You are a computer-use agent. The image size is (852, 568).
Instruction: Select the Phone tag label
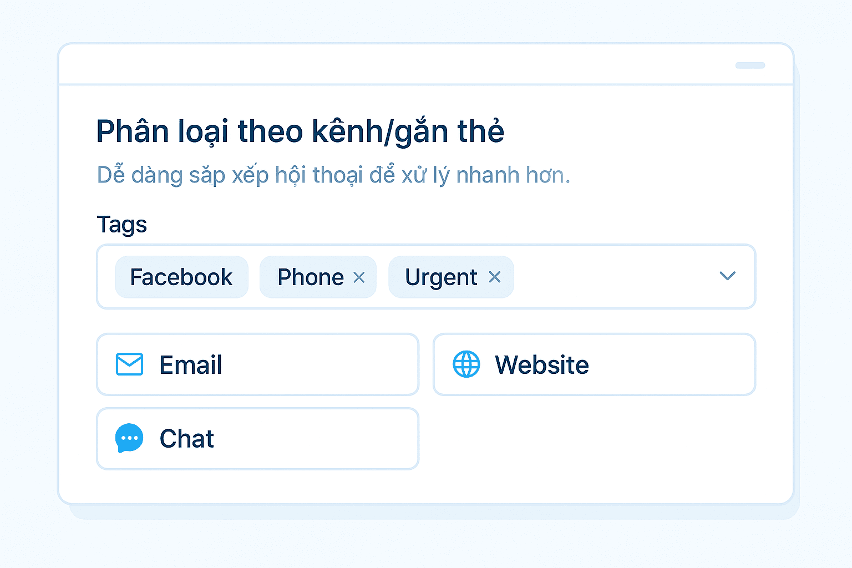(x=311, y=277)
